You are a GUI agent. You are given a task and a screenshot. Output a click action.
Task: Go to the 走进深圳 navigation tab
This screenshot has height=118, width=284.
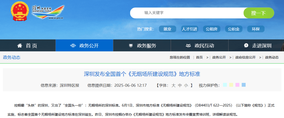(x=262, y=46)
